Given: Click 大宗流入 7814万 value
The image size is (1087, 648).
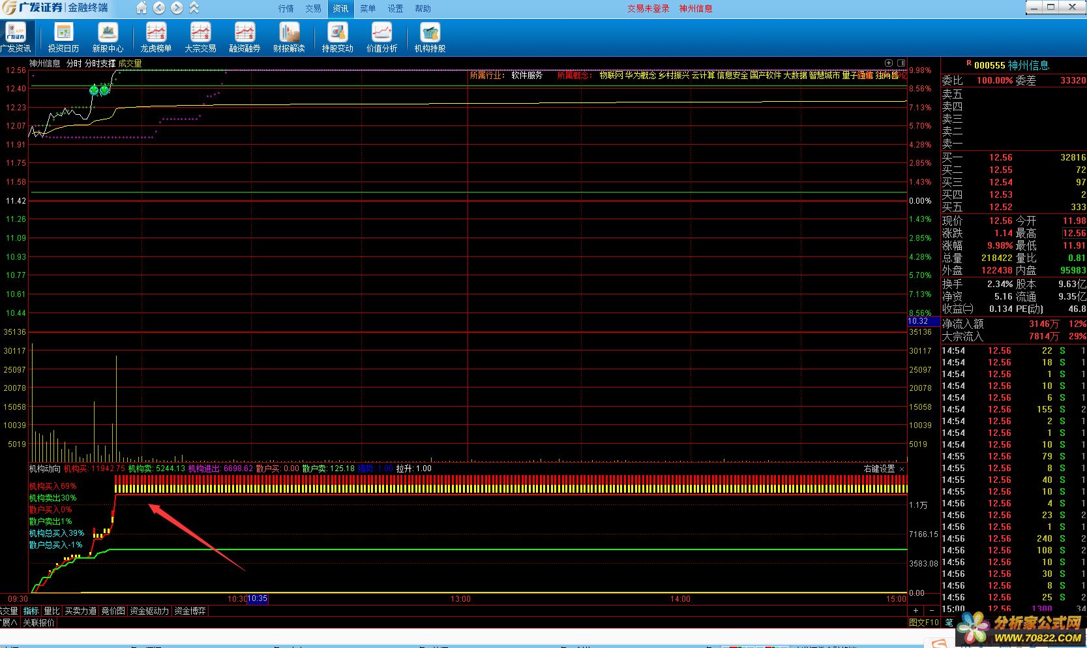Looking at the screenshot, I should (x=1043, y=336).
